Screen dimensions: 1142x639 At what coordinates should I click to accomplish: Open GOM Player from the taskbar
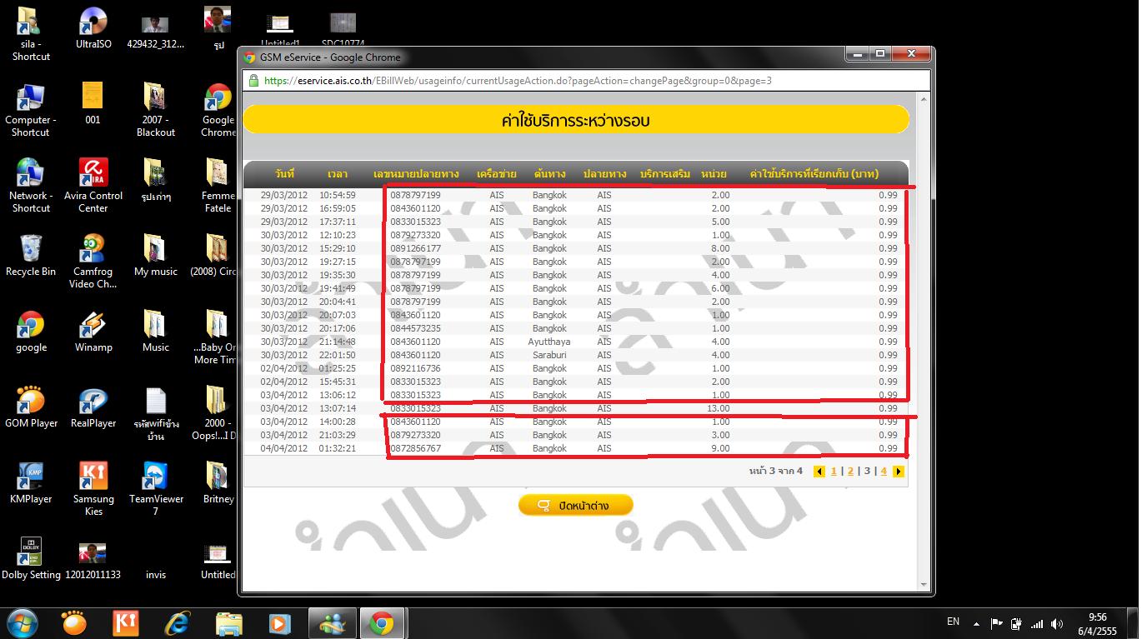point(74,623)
